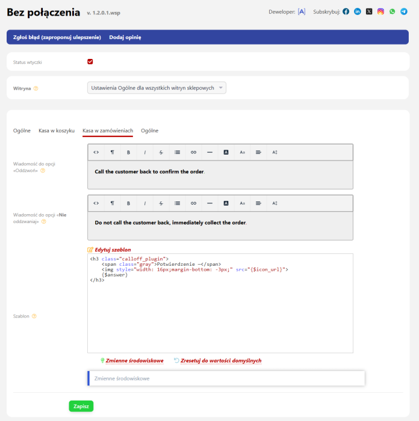Pick text color in «Oddzwoń» editor toolbar

pos(226,152)
